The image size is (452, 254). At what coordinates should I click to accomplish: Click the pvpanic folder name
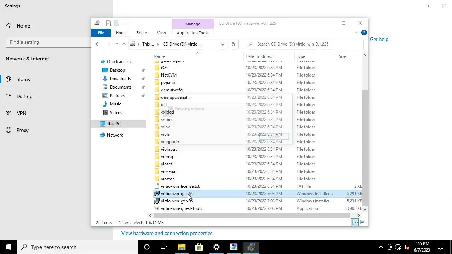coord(168,83)
